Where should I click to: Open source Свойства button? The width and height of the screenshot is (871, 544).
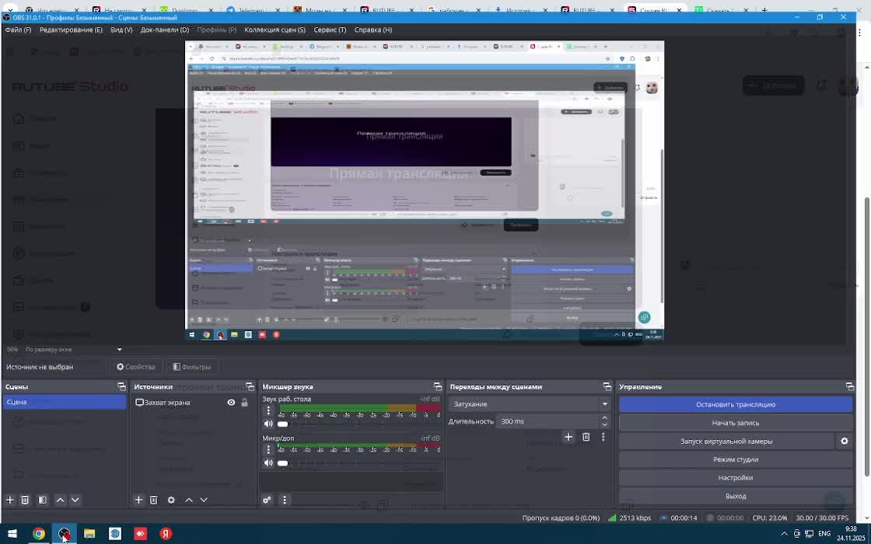[x=136, y=367]
